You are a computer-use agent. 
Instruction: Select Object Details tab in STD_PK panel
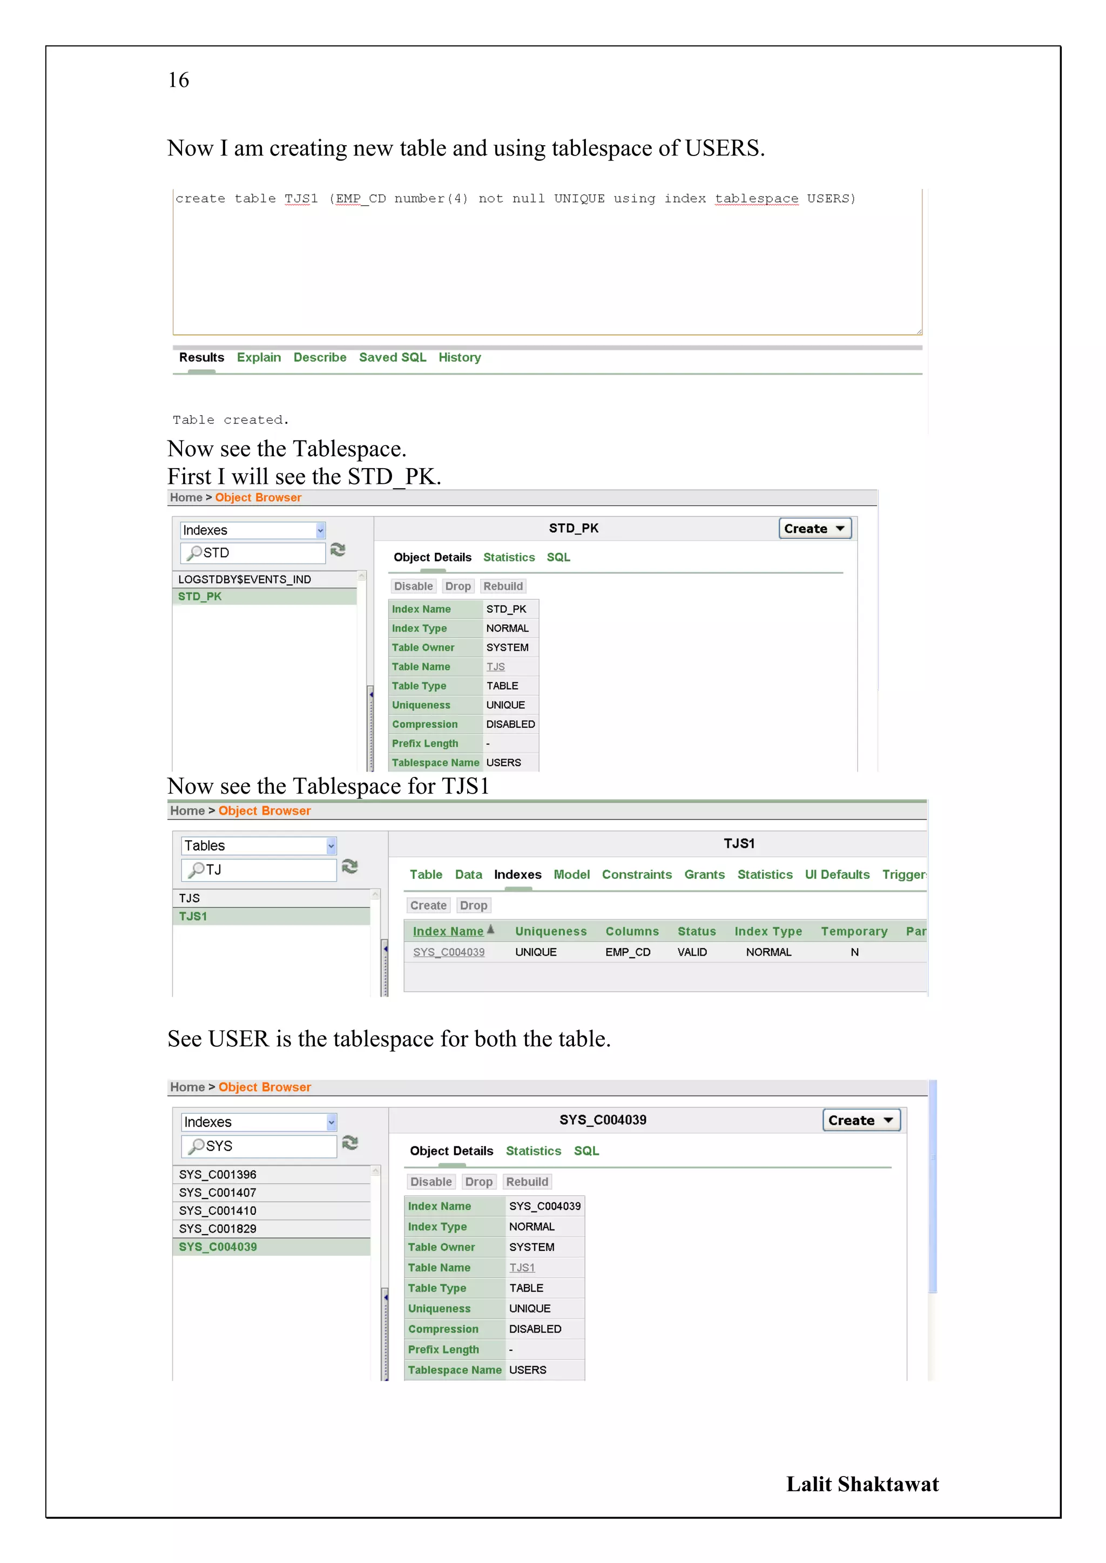(433, 557)
